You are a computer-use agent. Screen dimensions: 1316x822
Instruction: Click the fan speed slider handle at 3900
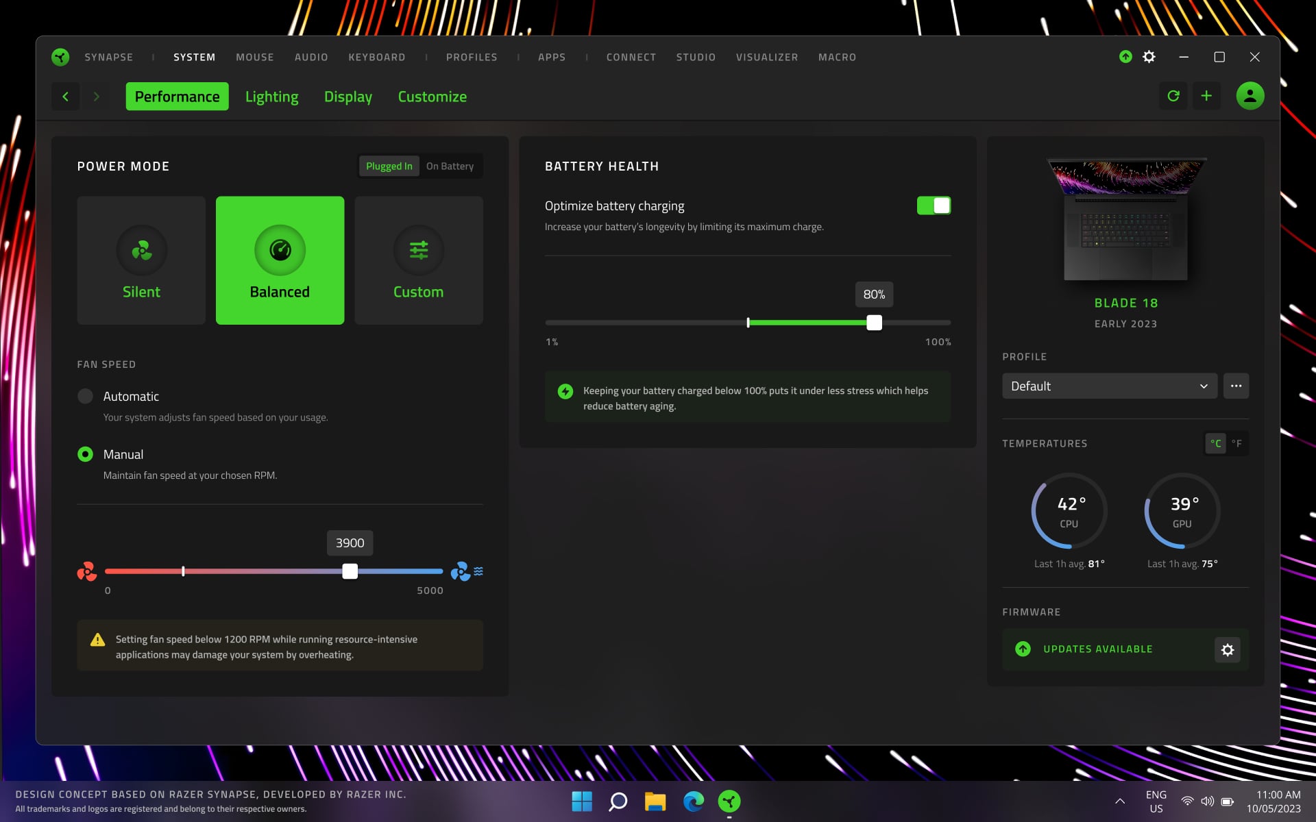(350, 571)
